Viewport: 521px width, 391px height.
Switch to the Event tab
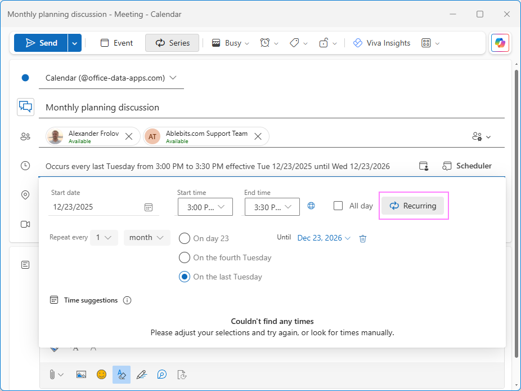point(116,42)
